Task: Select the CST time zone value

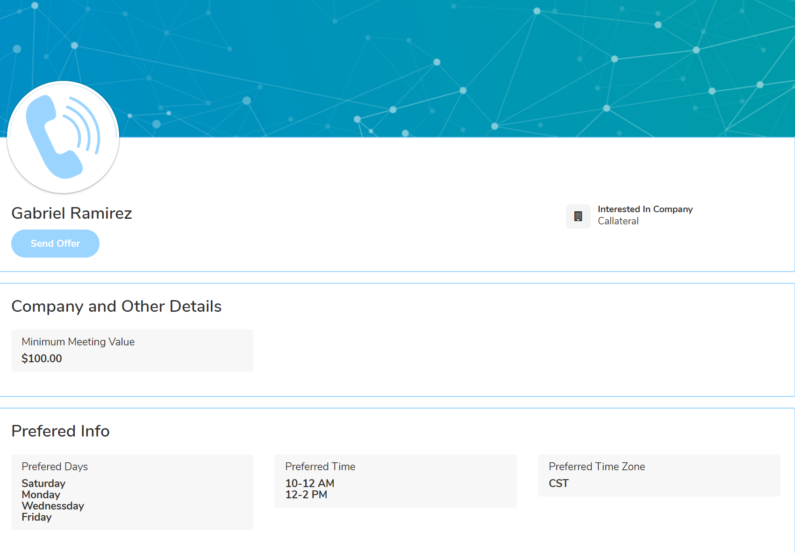Action: point(559,483)
